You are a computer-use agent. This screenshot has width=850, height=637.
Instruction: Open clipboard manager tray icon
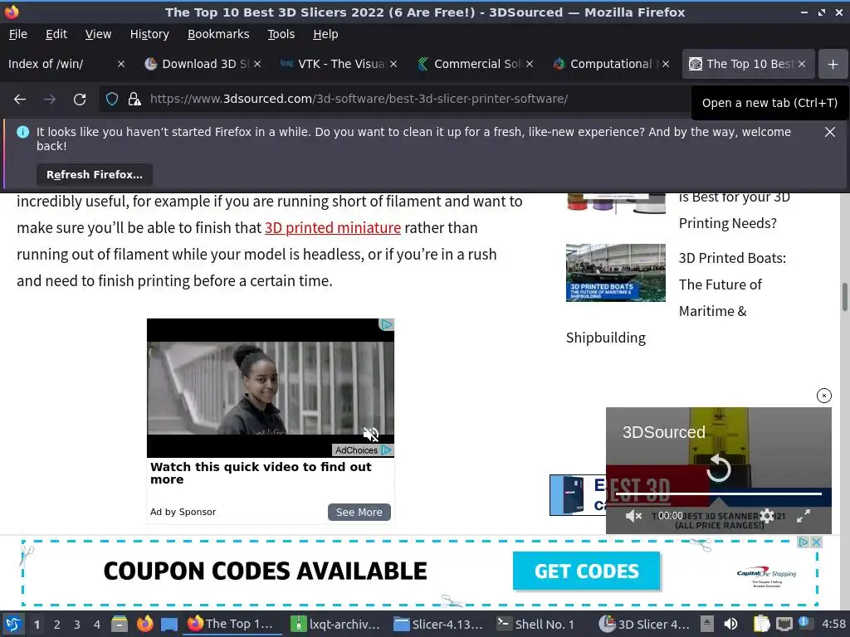coord(762,624)
